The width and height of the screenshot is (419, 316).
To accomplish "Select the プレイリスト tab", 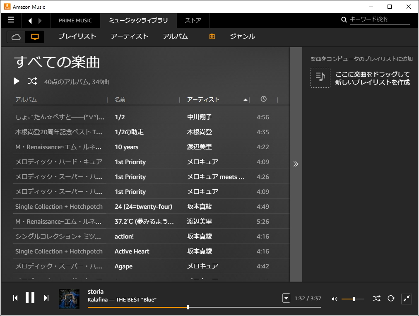I will (77, 36).
